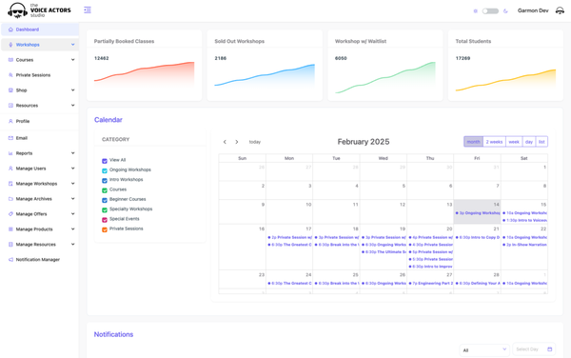
Task: Expand the Workshops submenu chevron
Action: pos(73,45)
